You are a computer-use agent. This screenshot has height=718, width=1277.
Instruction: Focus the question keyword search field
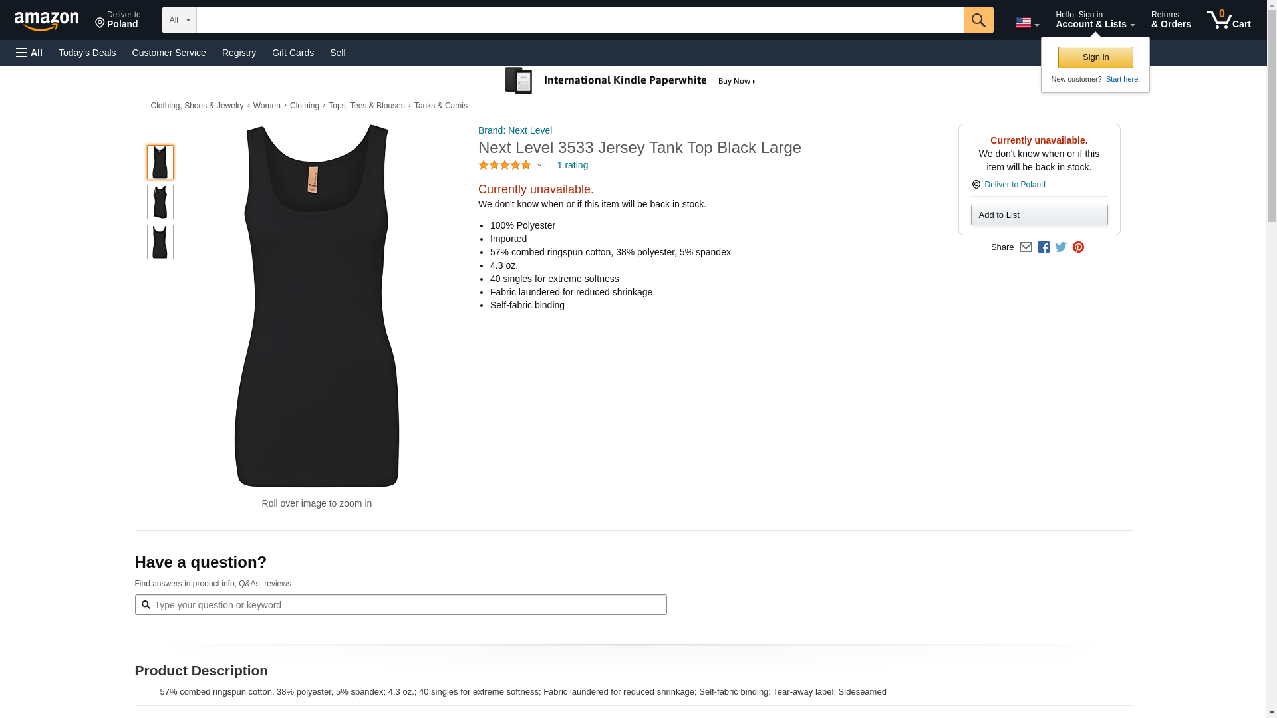pos(406,605)
